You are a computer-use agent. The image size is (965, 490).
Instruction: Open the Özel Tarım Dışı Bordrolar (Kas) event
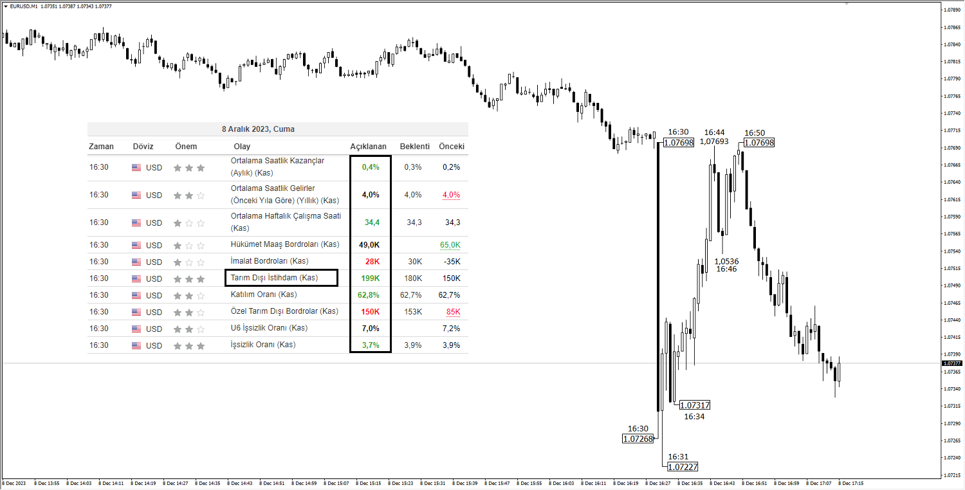click(x=284, y=311)
